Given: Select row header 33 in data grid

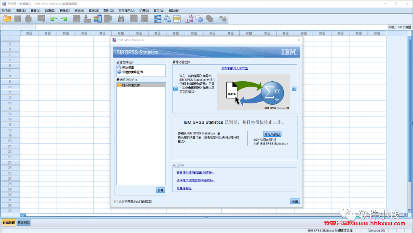Looking at the screenshot, I should click(10, 211).
